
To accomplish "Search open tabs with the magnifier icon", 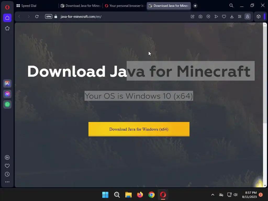I will tap(231, 6).
